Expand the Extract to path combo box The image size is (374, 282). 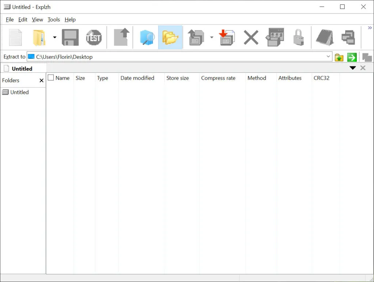click(328, 57)
